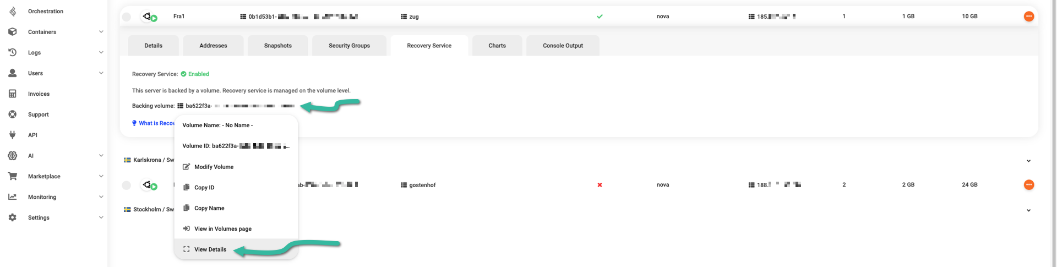Open the What is Recovery help link

click(x=156, y=123)
